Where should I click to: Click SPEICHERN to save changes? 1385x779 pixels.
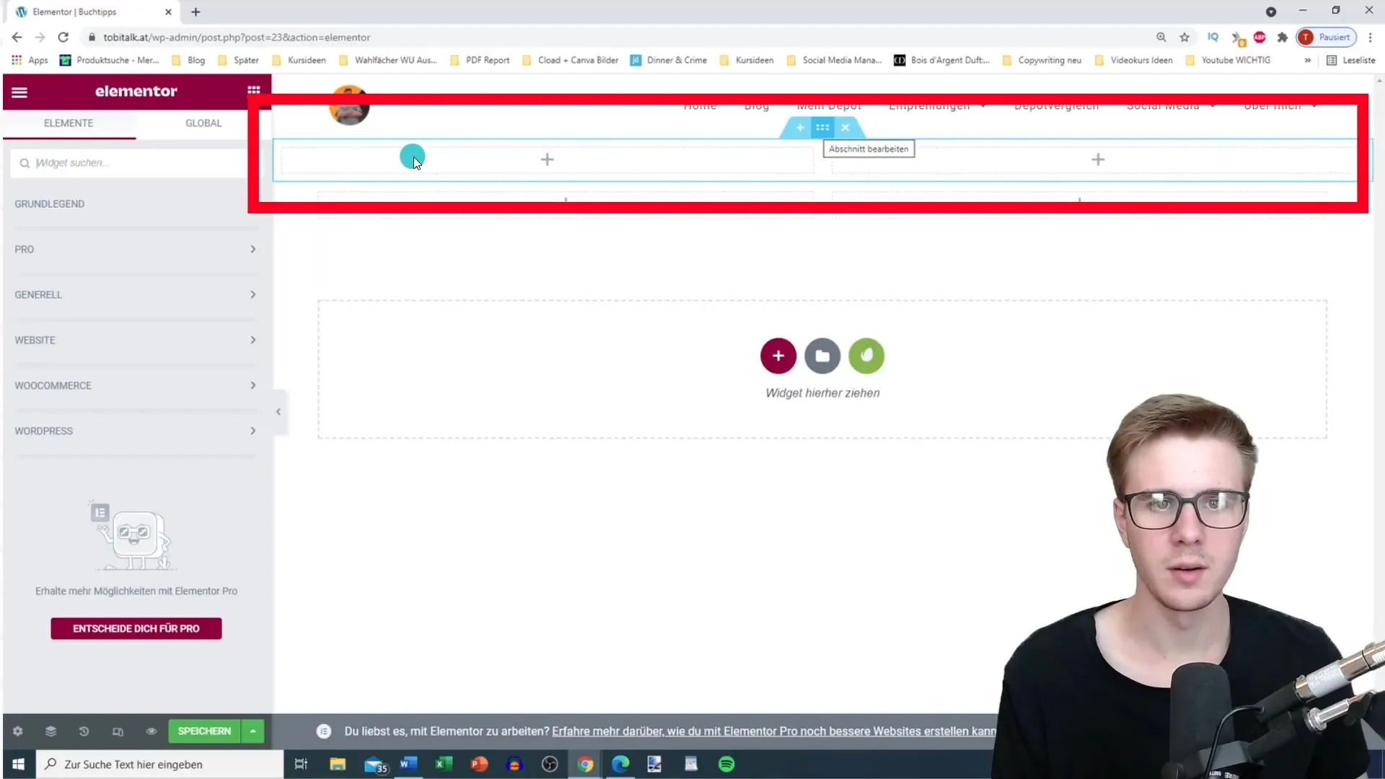point(205,731)
